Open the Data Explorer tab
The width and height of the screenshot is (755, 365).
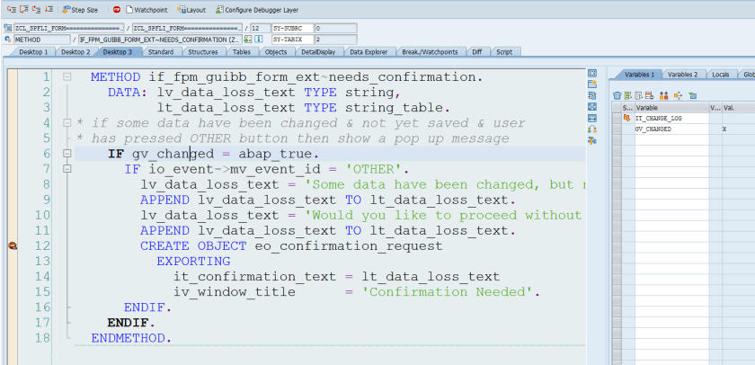(369, 52)
